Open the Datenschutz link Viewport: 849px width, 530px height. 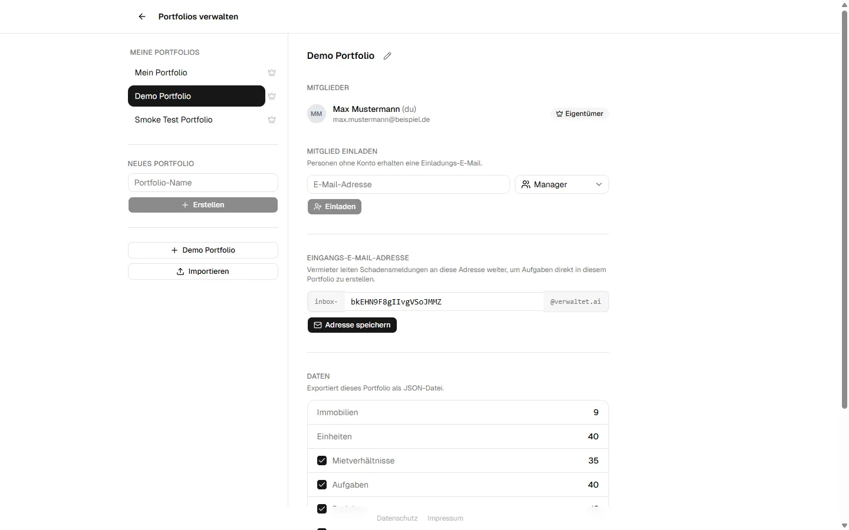(x=397, y=518)
